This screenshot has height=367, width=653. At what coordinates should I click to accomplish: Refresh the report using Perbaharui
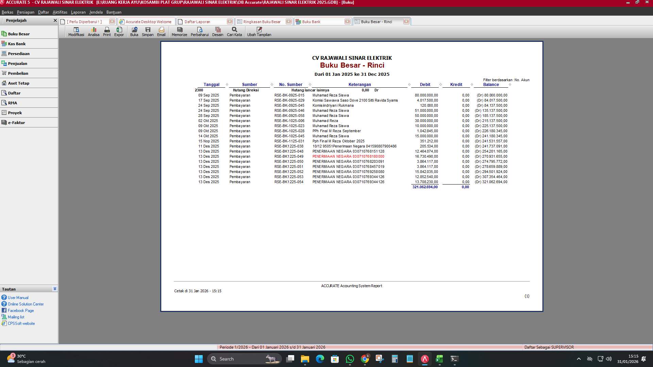[200, 32]
